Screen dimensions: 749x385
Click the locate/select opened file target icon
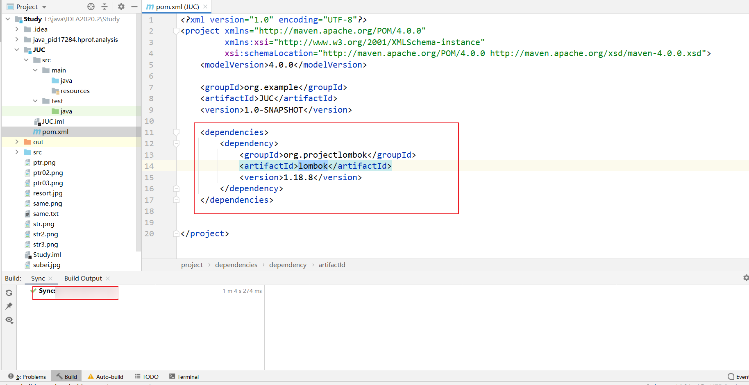[x=91, y=7]
